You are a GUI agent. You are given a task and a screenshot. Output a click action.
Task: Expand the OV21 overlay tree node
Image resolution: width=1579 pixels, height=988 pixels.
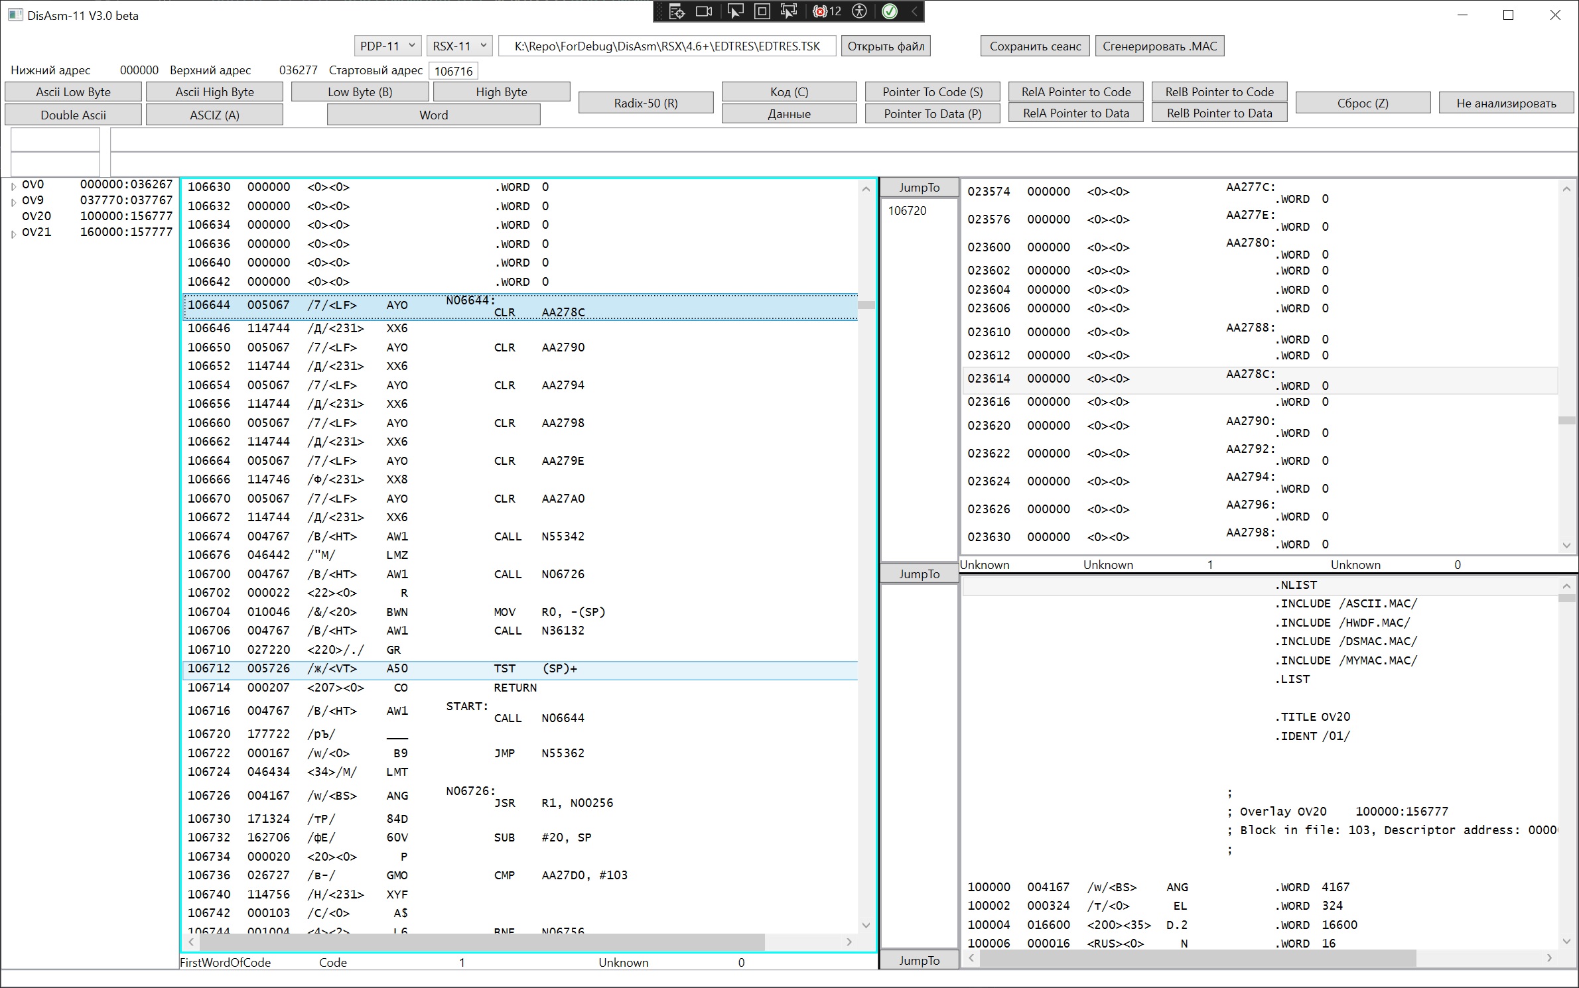[13, 233]
